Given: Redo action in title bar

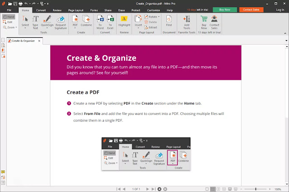Looking at the screenshot, I should coord(34,4).
